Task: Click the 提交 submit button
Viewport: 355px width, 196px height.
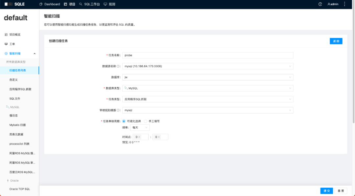Action: 327,191
